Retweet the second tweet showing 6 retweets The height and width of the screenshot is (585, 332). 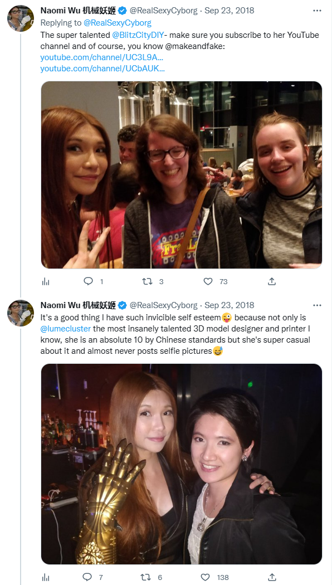pos(146,577)
